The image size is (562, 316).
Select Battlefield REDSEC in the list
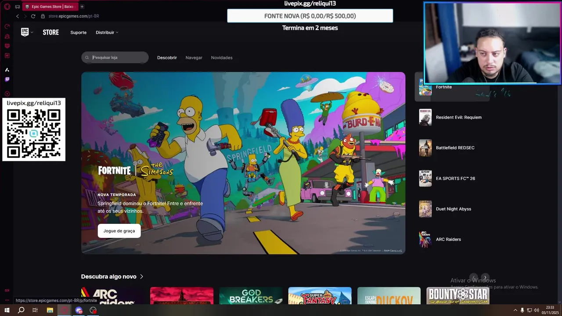point(452,148)
